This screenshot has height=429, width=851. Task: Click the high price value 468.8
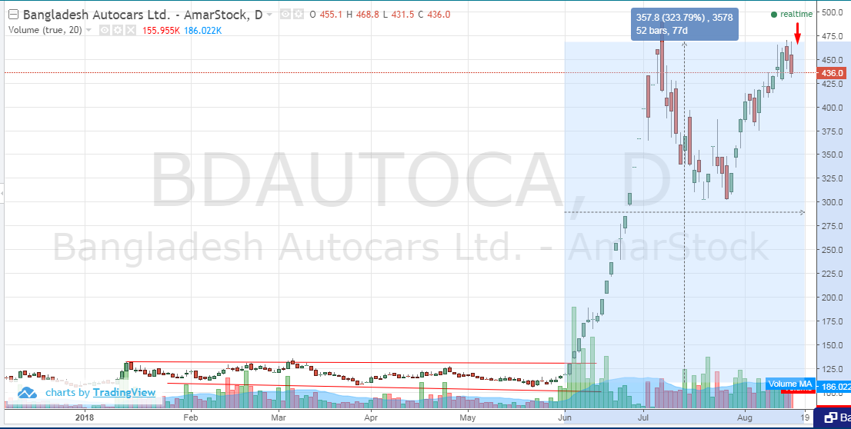coord(368,15)
